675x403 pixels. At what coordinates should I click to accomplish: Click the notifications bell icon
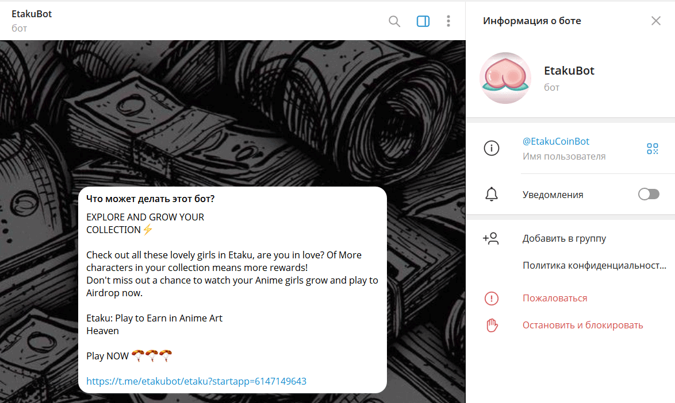point(491,195)
